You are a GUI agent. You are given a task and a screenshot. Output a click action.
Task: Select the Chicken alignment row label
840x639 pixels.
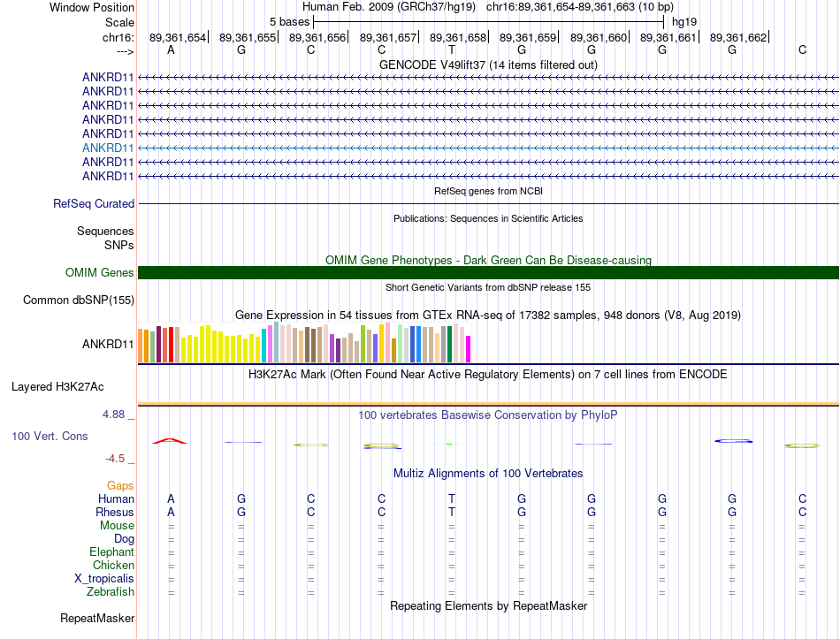[113, 565]
